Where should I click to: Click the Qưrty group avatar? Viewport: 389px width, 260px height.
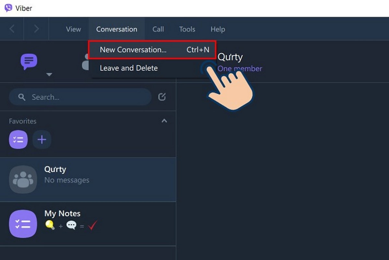(23, 179)
